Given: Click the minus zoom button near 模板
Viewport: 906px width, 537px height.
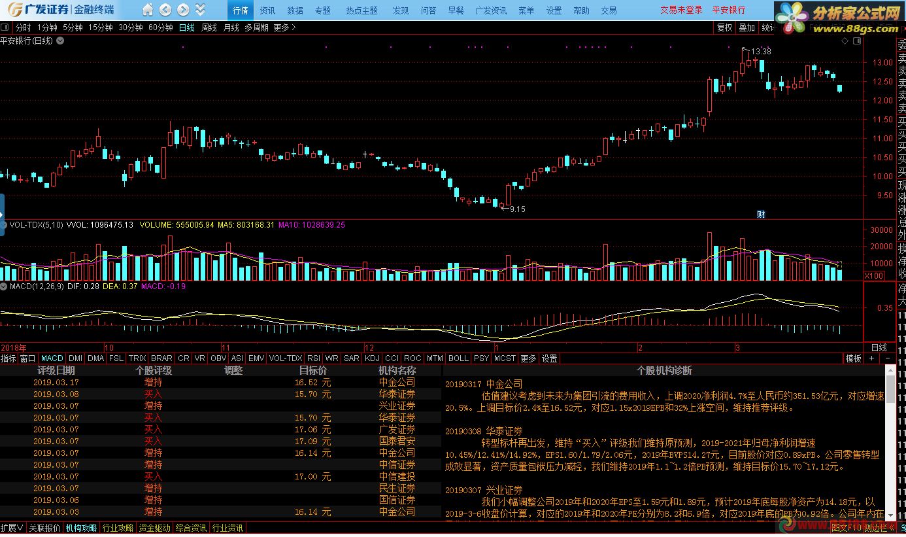Looking at the screenshot, I should coord(887,358).
